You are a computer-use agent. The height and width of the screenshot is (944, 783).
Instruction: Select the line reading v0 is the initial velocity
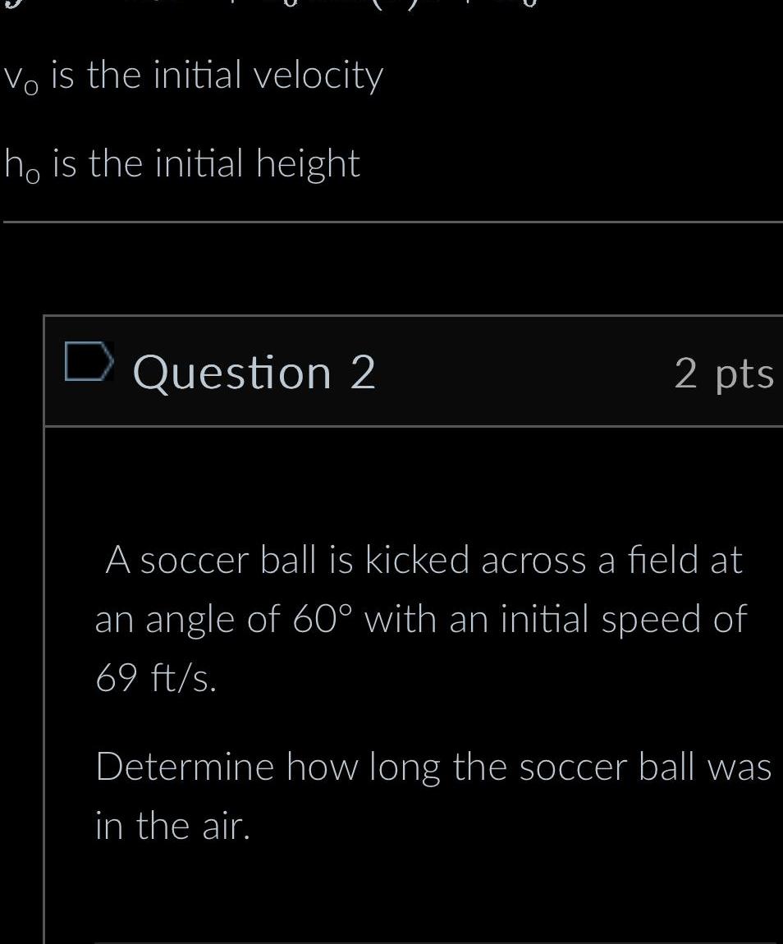[192, 77]
